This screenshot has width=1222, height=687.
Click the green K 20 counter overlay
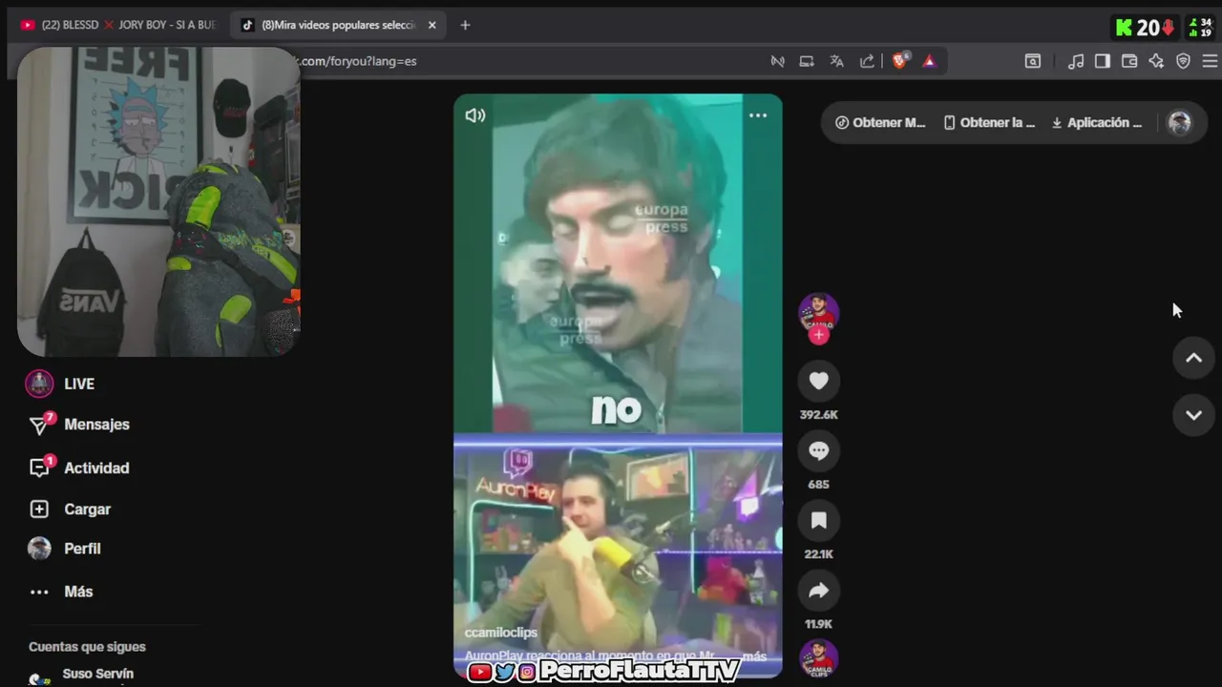(1145, 28)
